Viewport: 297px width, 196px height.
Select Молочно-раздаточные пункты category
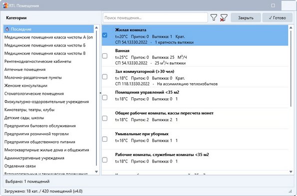(48, 78)
